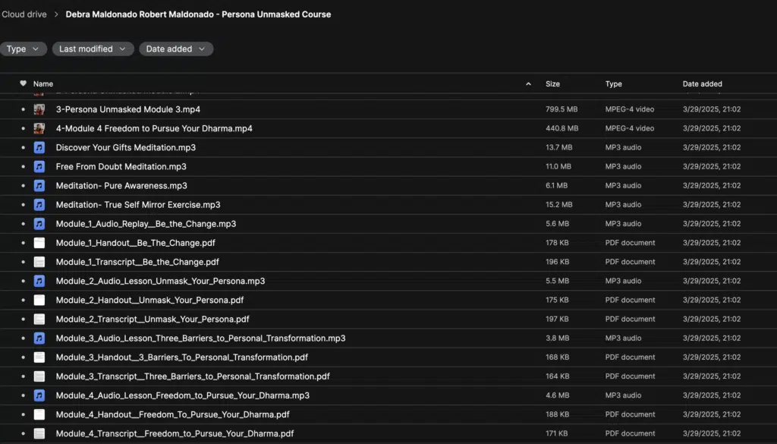This screenshot has width=777, height=444.
Task: Click the audio icon of Module_1_Audio_Replay__Be_the_Change.mp3
Action: [x=39, y=224]
